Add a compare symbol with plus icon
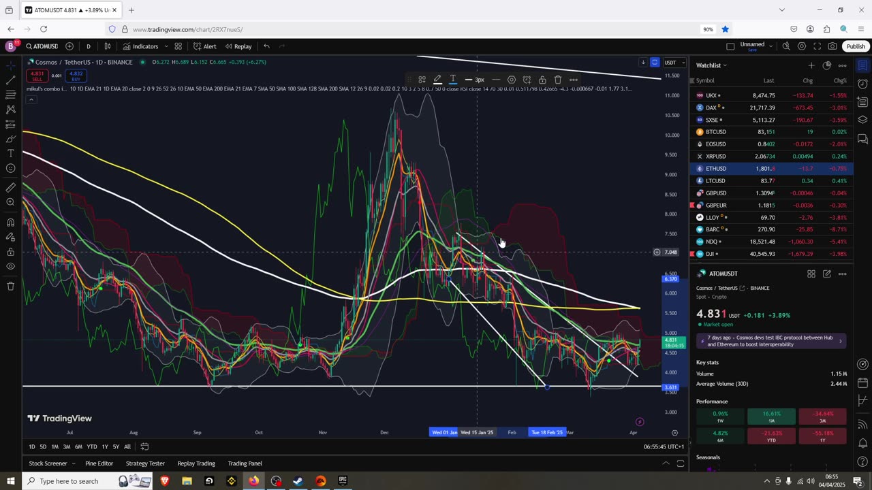The height and width of the screenshot is (490, 872). tap(69, 46)
